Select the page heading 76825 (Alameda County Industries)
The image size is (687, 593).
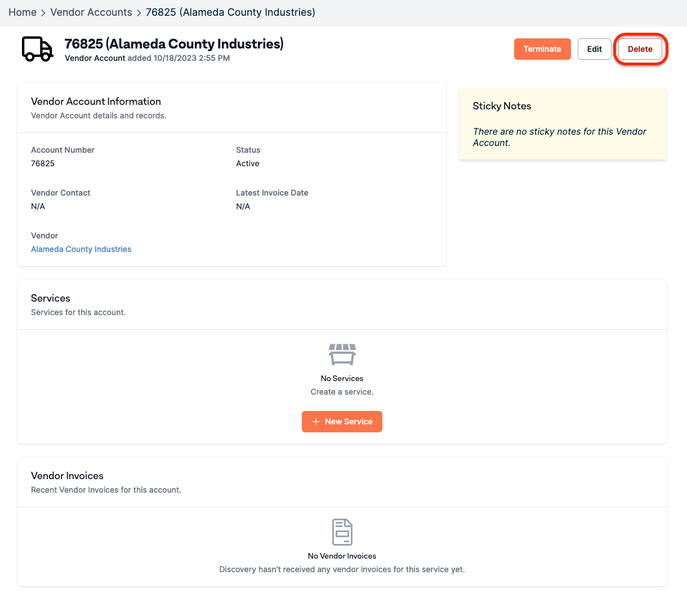(x=174, y=44)
